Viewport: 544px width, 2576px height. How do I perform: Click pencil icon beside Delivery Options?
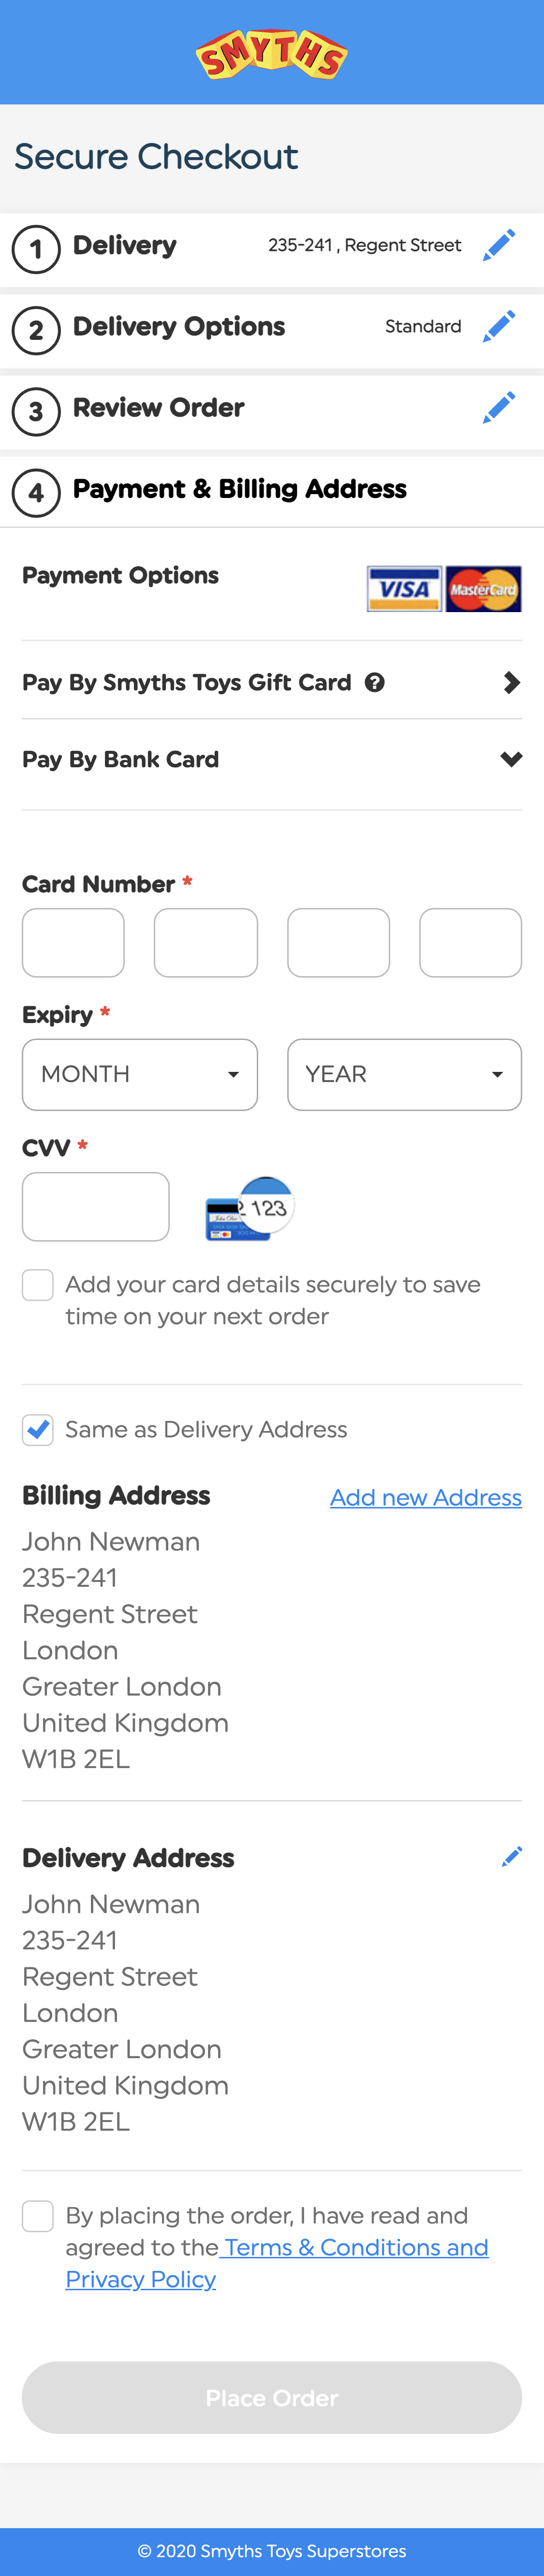point(498,326)
